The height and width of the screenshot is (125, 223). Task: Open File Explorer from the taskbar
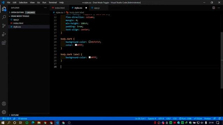coord(39,123)
